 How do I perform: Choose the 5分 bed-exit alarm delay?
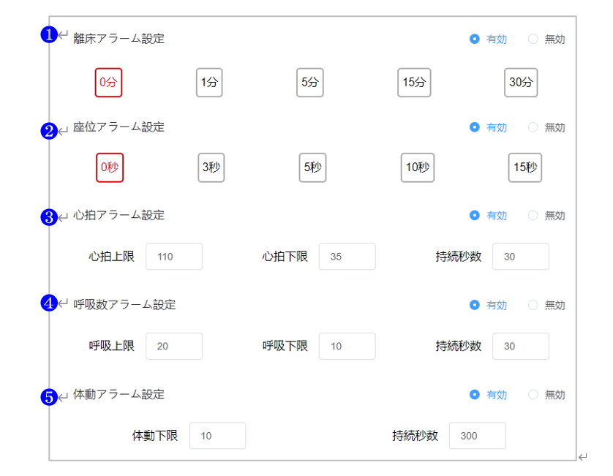(310, 83)
